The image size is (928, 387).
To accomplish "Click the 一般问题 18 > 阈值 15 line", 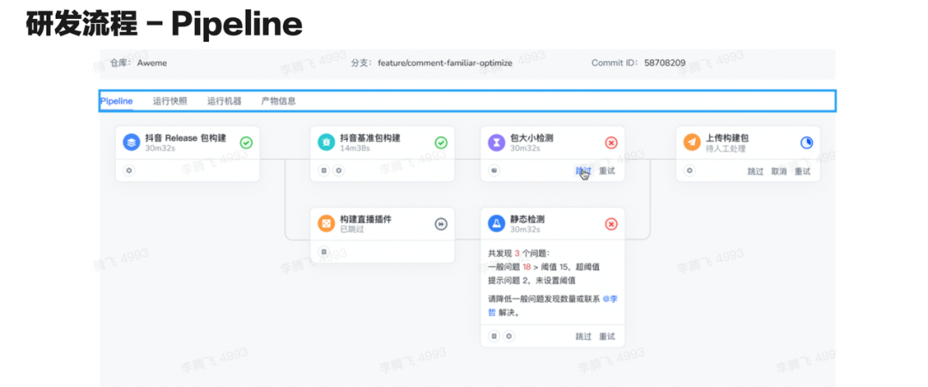I will pos(544,267).
